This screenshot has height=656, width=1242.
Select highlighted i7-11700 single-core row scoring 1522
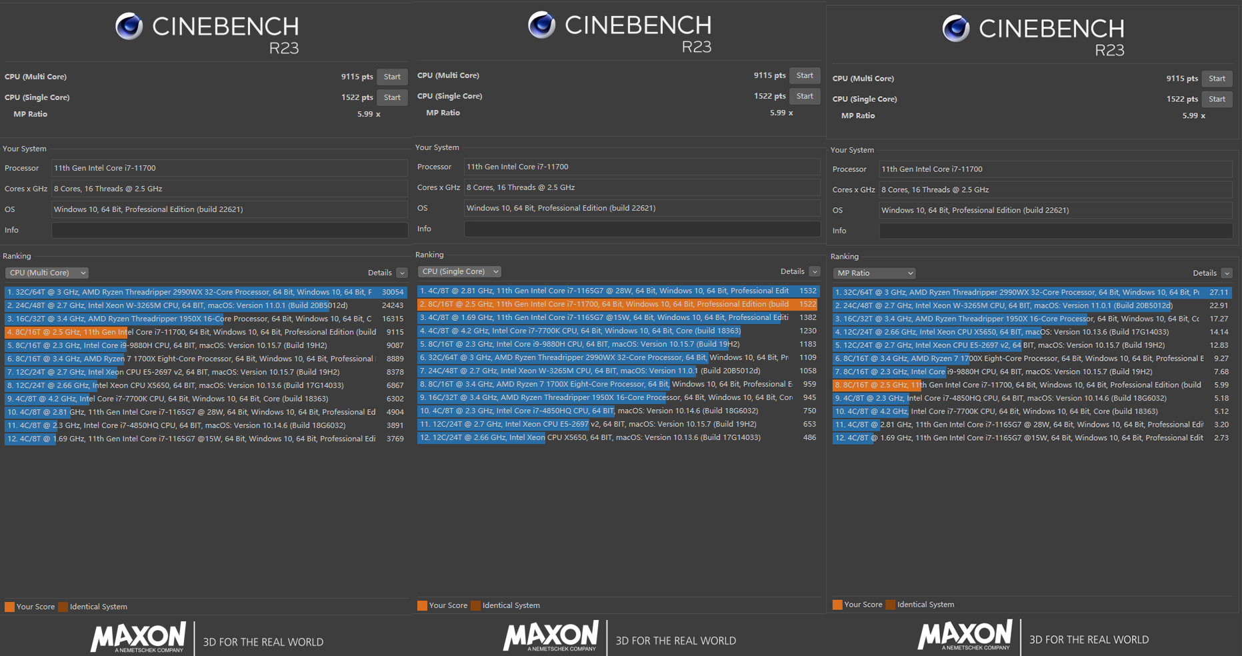pos(618,304)
